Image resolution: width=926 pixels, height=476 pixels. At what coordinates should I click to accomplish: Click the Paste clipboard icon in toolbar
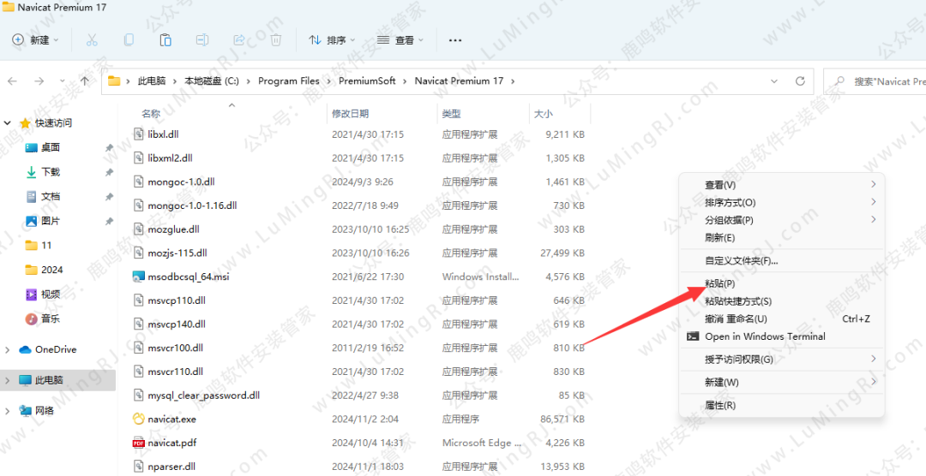click(165, 40)
